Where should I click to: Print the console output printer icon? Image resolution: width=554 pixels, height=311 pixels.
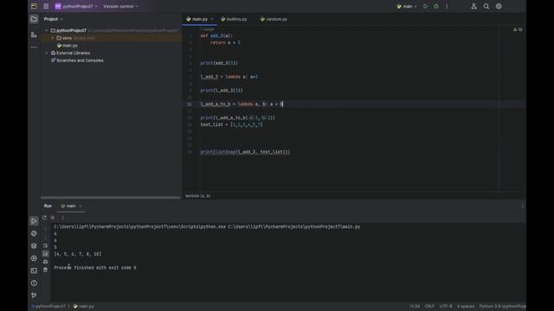click(45, 262)
